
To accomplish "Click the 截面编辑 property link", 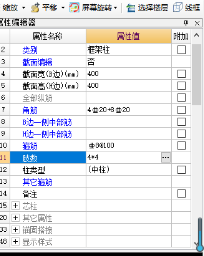I will [37, 62].
